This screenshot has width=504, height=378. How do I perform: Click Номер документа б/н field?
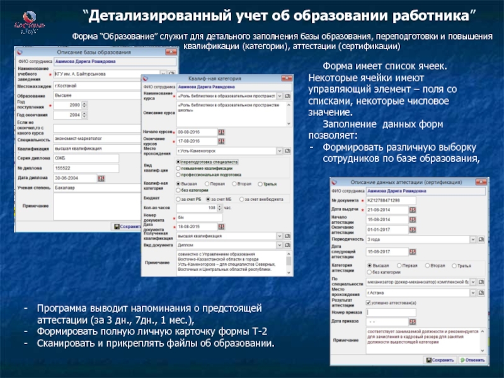click(199, 217)
